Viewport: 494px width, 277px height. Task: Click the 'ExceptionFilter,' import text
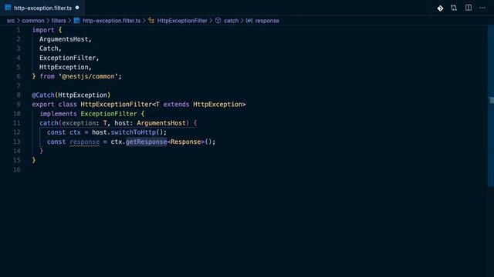click(x=69, y=58)
